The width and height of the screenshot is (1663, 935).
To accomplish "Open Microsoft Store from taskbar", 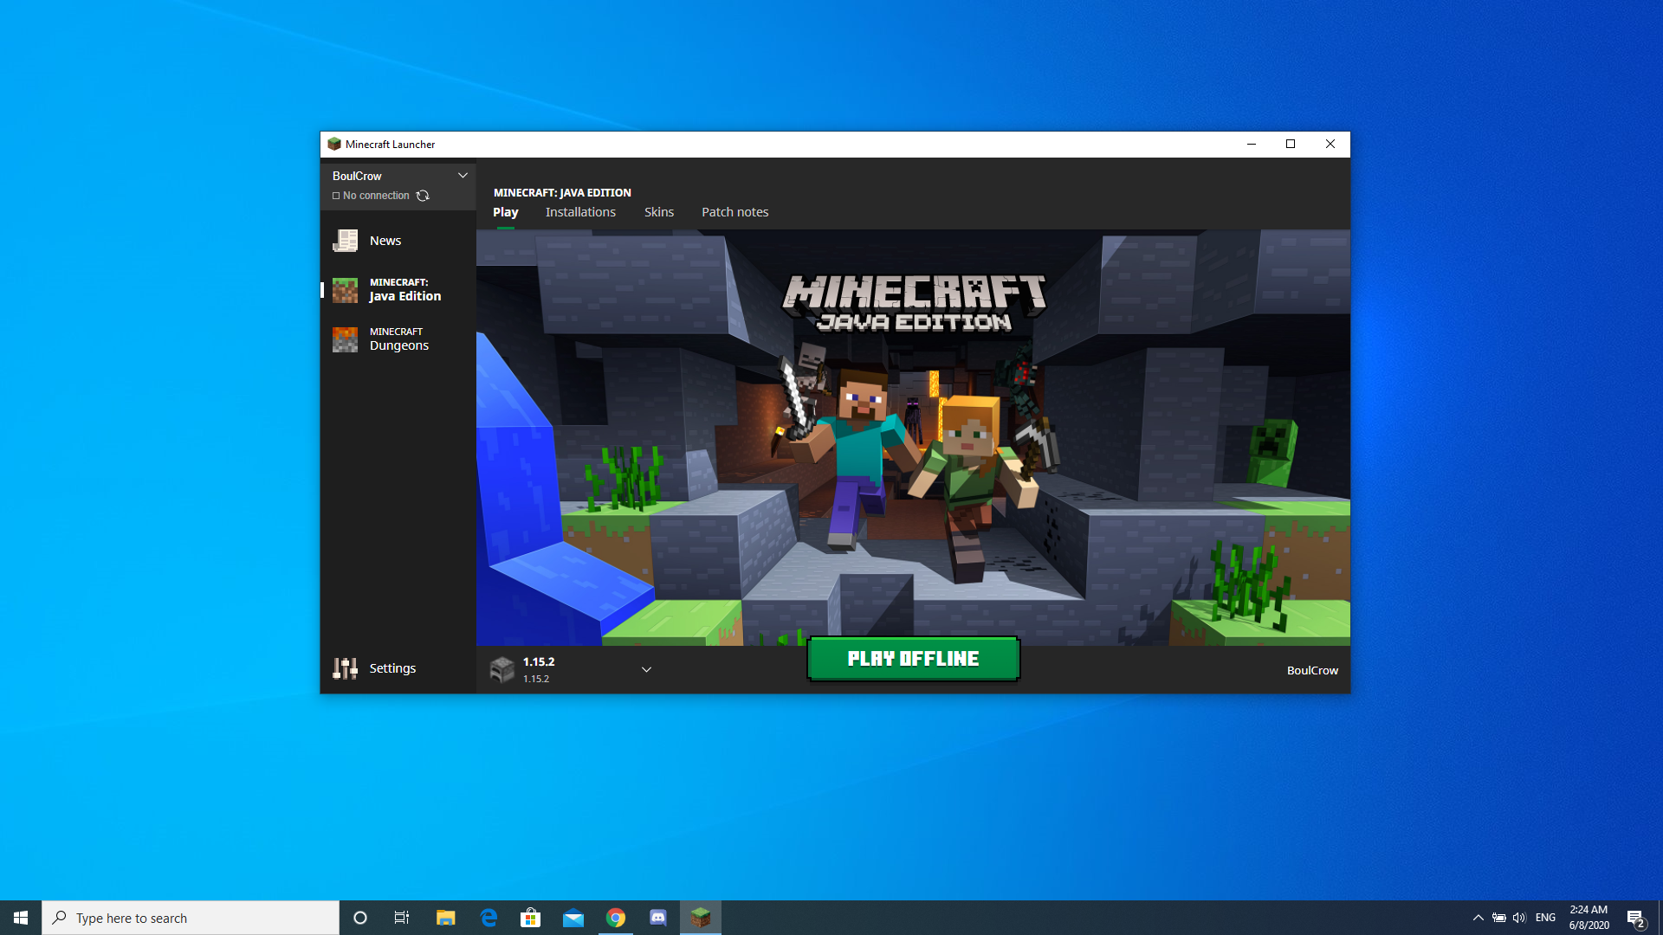I will pyautogui.click(x=530, y=918).
